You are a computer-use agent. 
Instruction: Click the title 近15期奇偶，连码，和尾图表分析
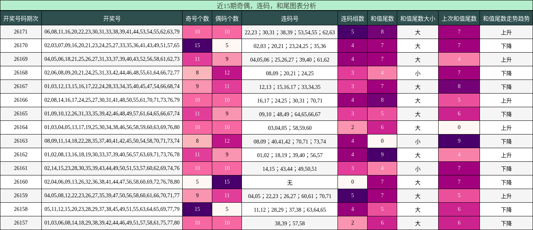(x=266, y=5)
